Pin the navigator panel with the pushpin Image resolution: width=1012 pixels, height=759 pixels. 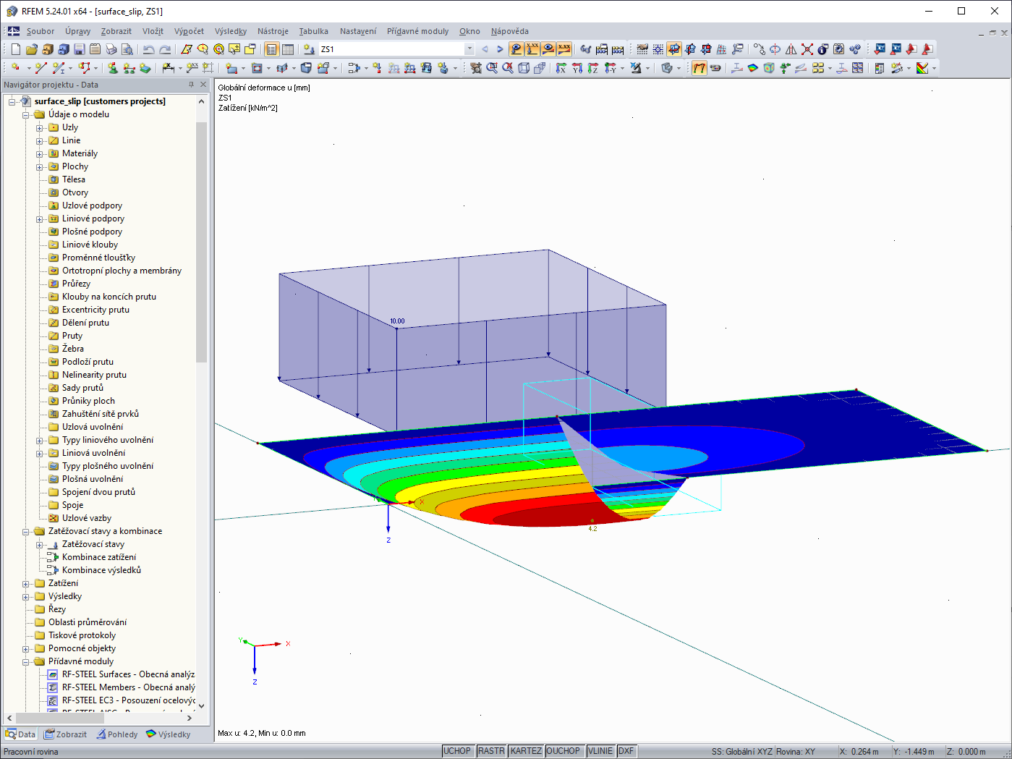[191, 85]
